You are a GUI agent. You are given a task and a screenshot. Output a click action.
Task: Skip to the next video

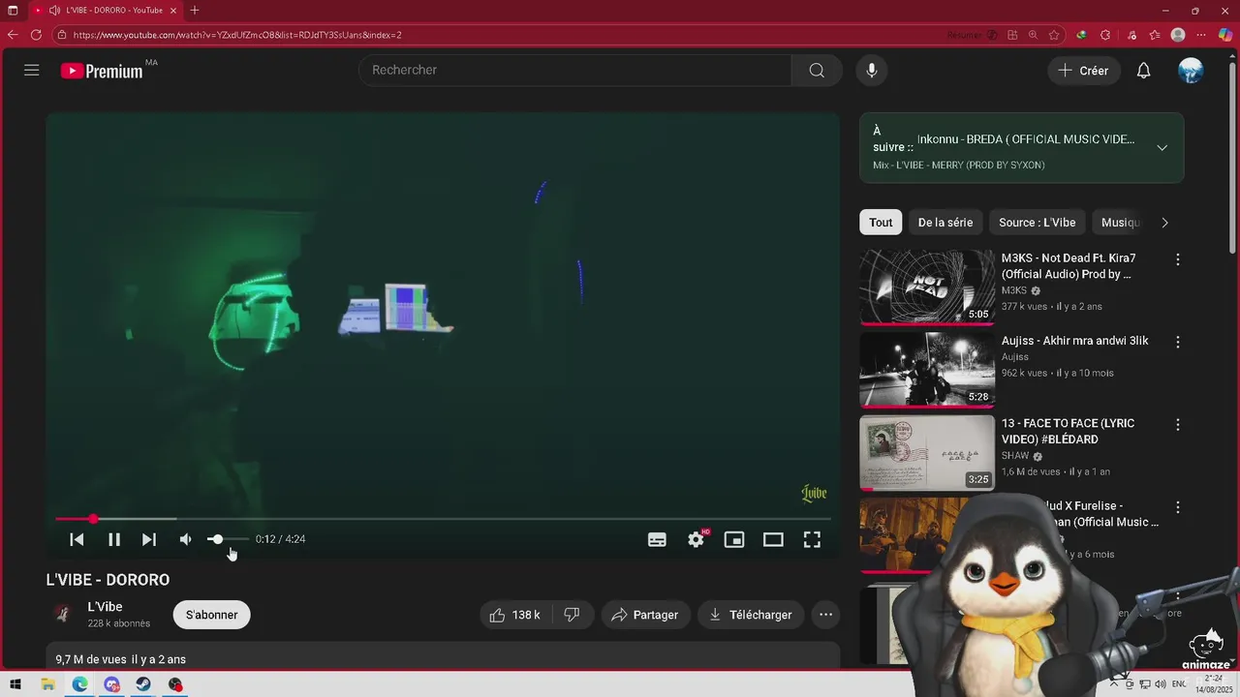coord(149,539)
